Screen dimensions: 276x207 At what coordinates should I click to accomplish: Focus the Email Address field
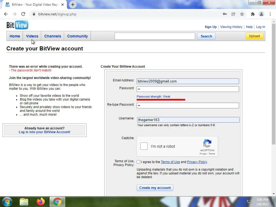click(188, 81)
